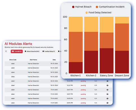Click the 60 value on the y-axis
The width and height of the screenshot is (136, 110).
click(66, 39)
